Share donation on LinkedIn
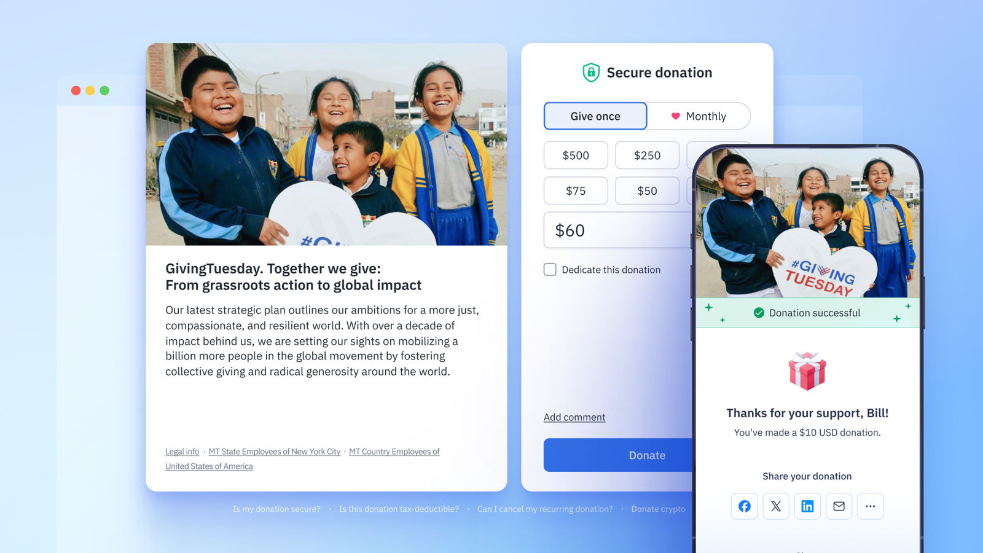 pos(807,506)
